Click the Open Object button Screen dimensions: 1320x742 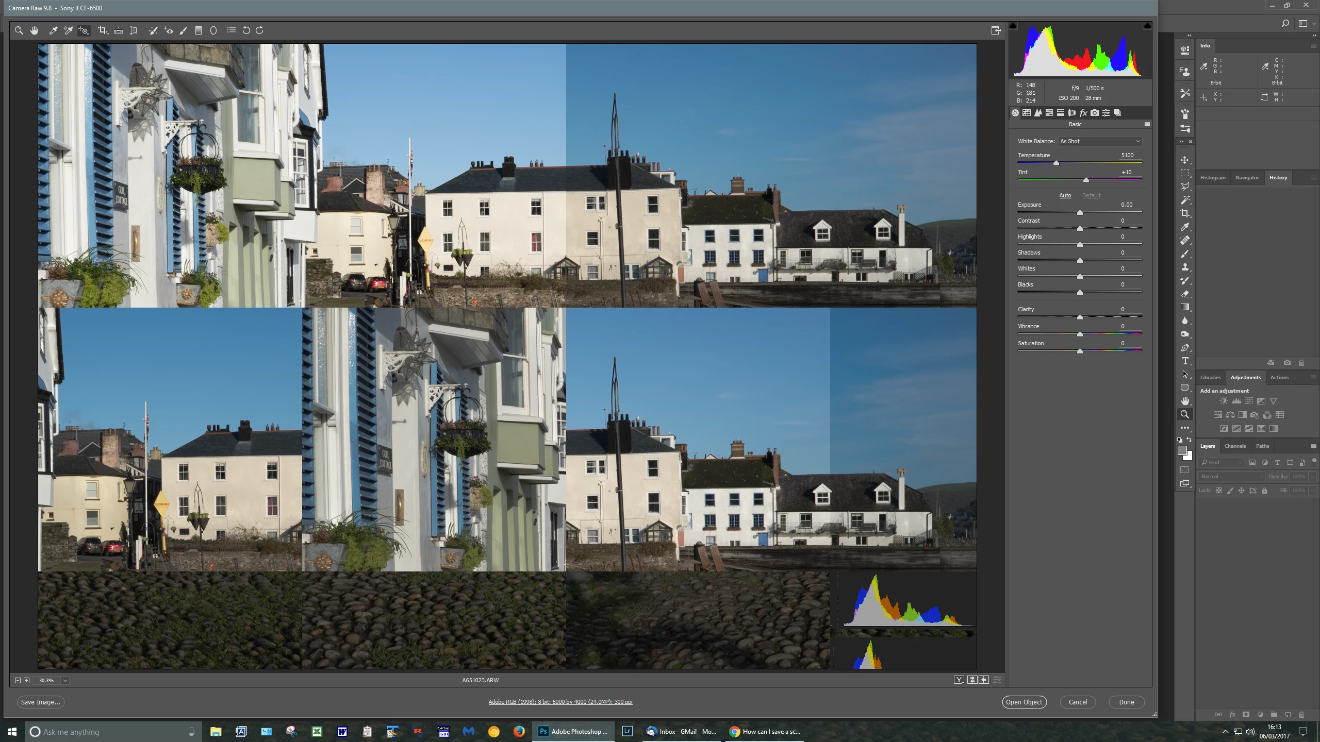click(1024, 702)
